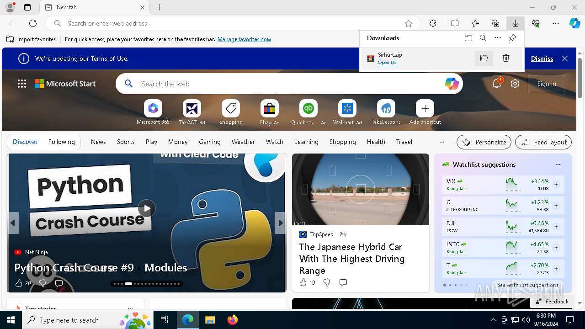The width and height of the screenshot is (585, 329).
Task: Open downloads folder icon in Downloads panel
Action: click(468, 38)
